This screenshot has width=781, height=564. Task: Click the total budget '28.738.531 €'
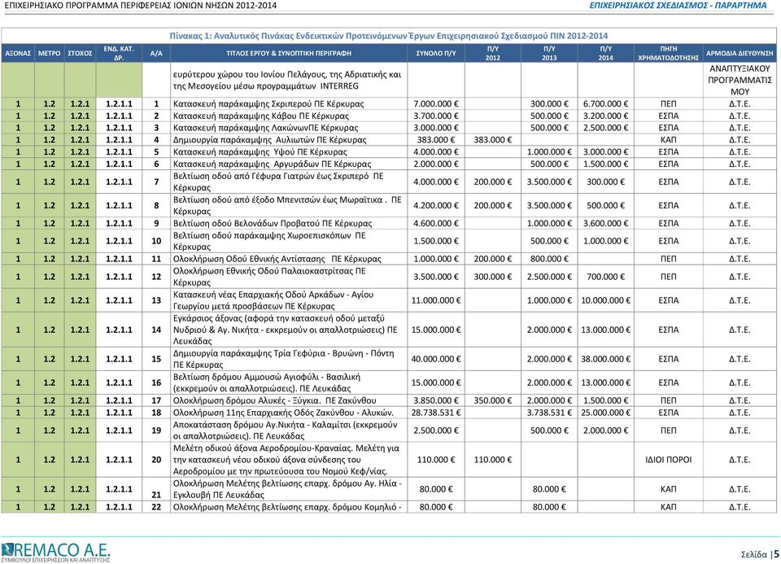point(436,413)
